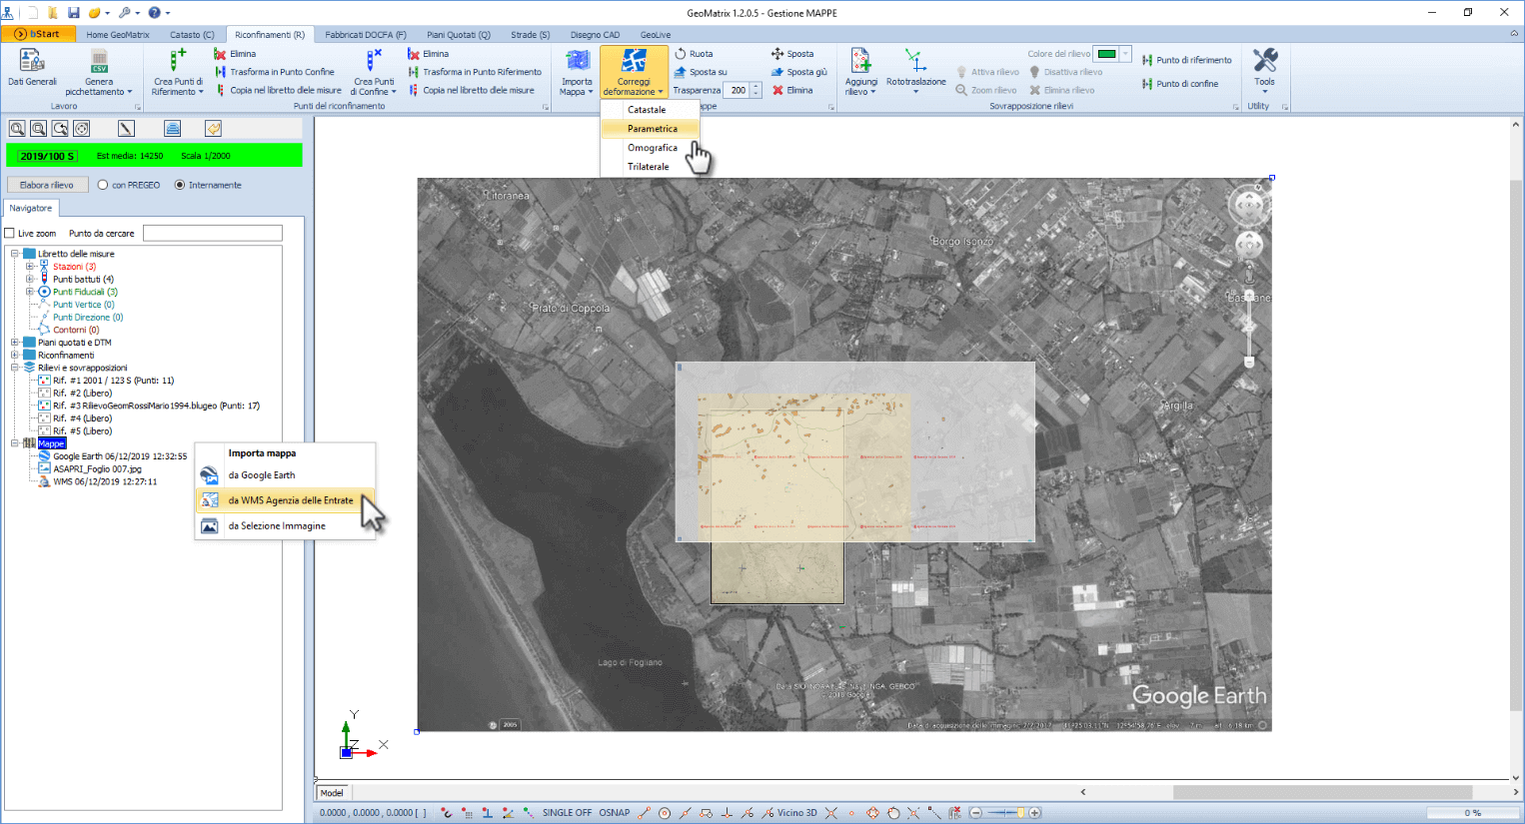Click the Crea Punti di Riferimento icon
1525x824 pixels.
point(178,61)
